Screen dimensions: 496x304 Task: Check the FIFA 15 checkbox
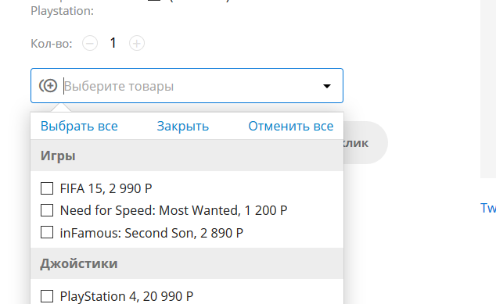[47, 188]
